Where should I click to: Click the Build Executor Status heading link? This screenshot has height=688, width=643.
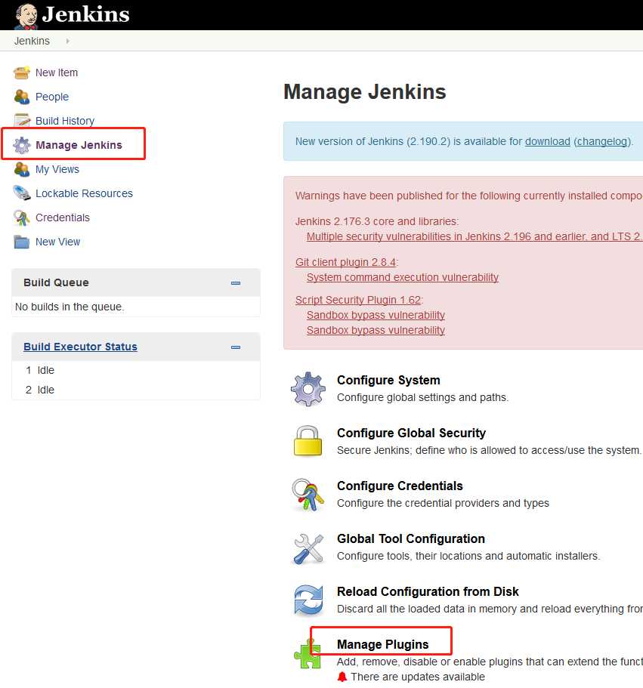click(x=80, y=347)
